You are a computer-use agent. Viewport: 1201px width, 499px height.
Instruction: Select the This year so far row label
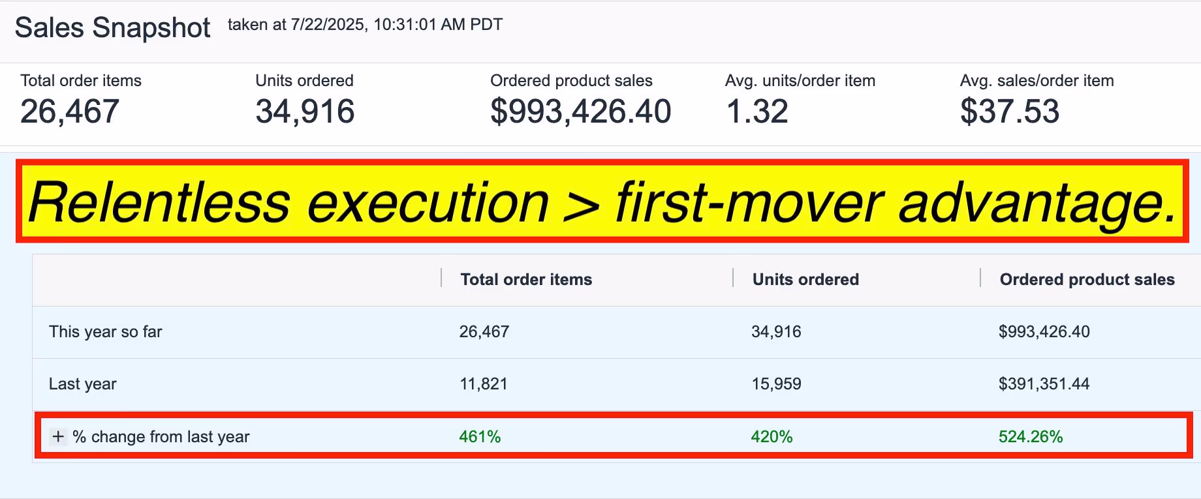click(x=106, y=332)
